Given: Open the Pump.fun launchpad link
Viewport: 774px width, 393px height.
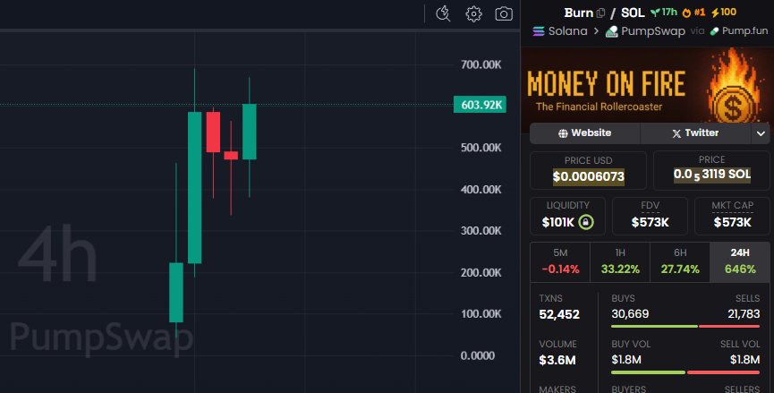Looking at the screenshot, I should [x=739, y=31].
